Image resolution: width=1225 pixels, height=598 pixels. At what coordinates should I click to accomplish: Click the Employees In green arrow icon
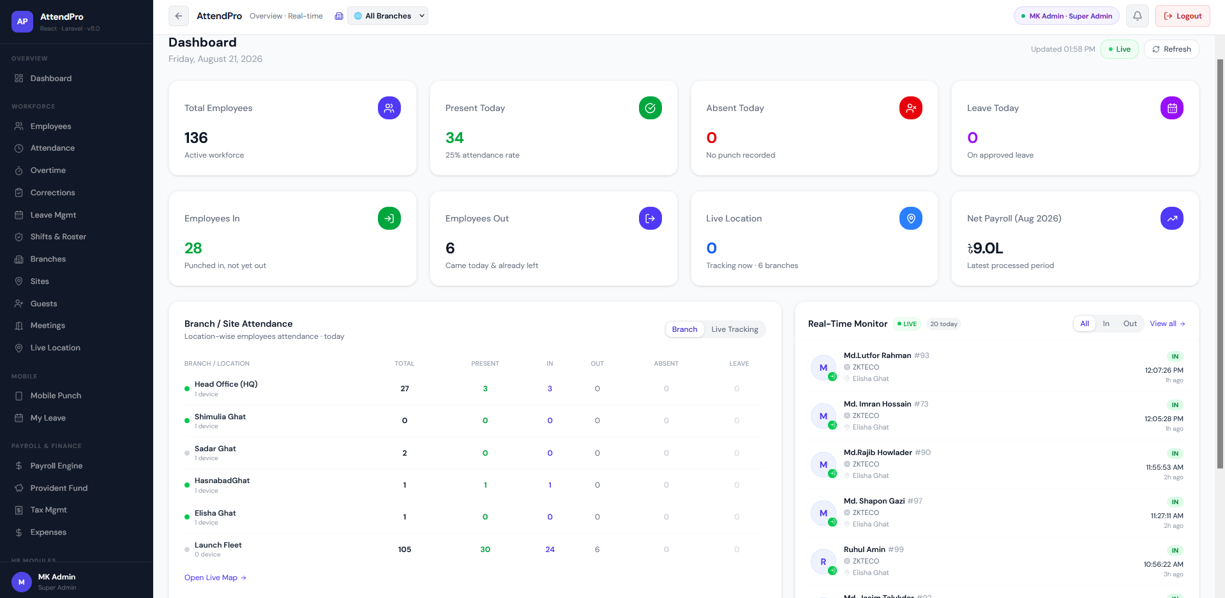click(x=389, y=218)
